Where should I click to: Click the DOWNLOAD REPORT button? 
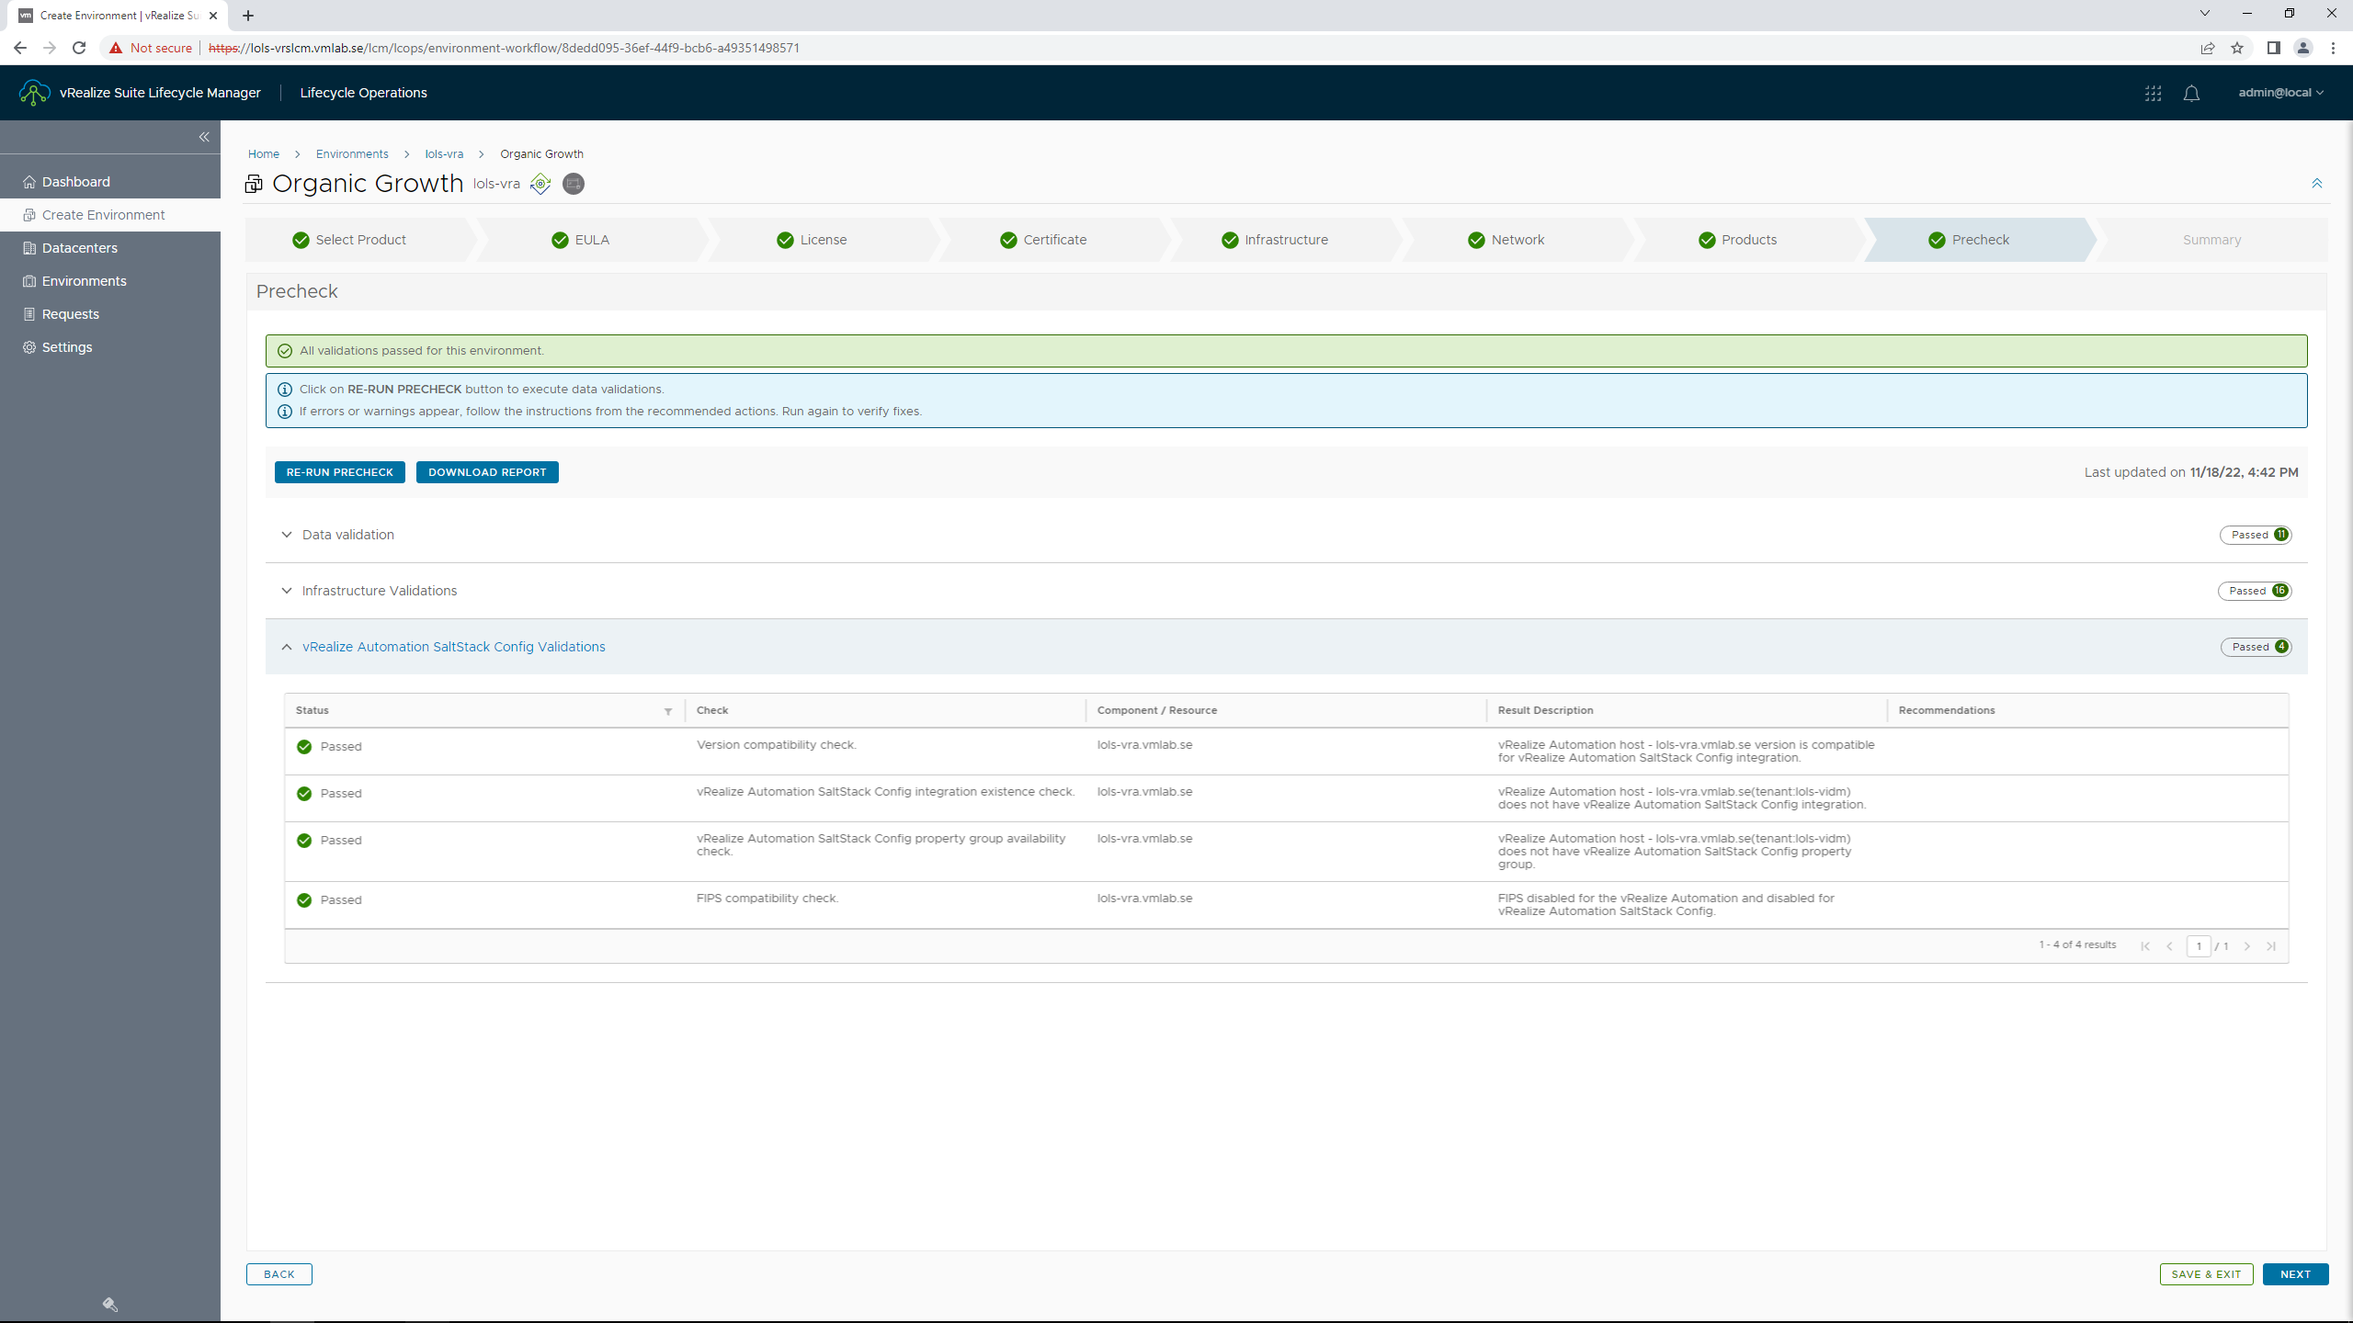(487, 472)
